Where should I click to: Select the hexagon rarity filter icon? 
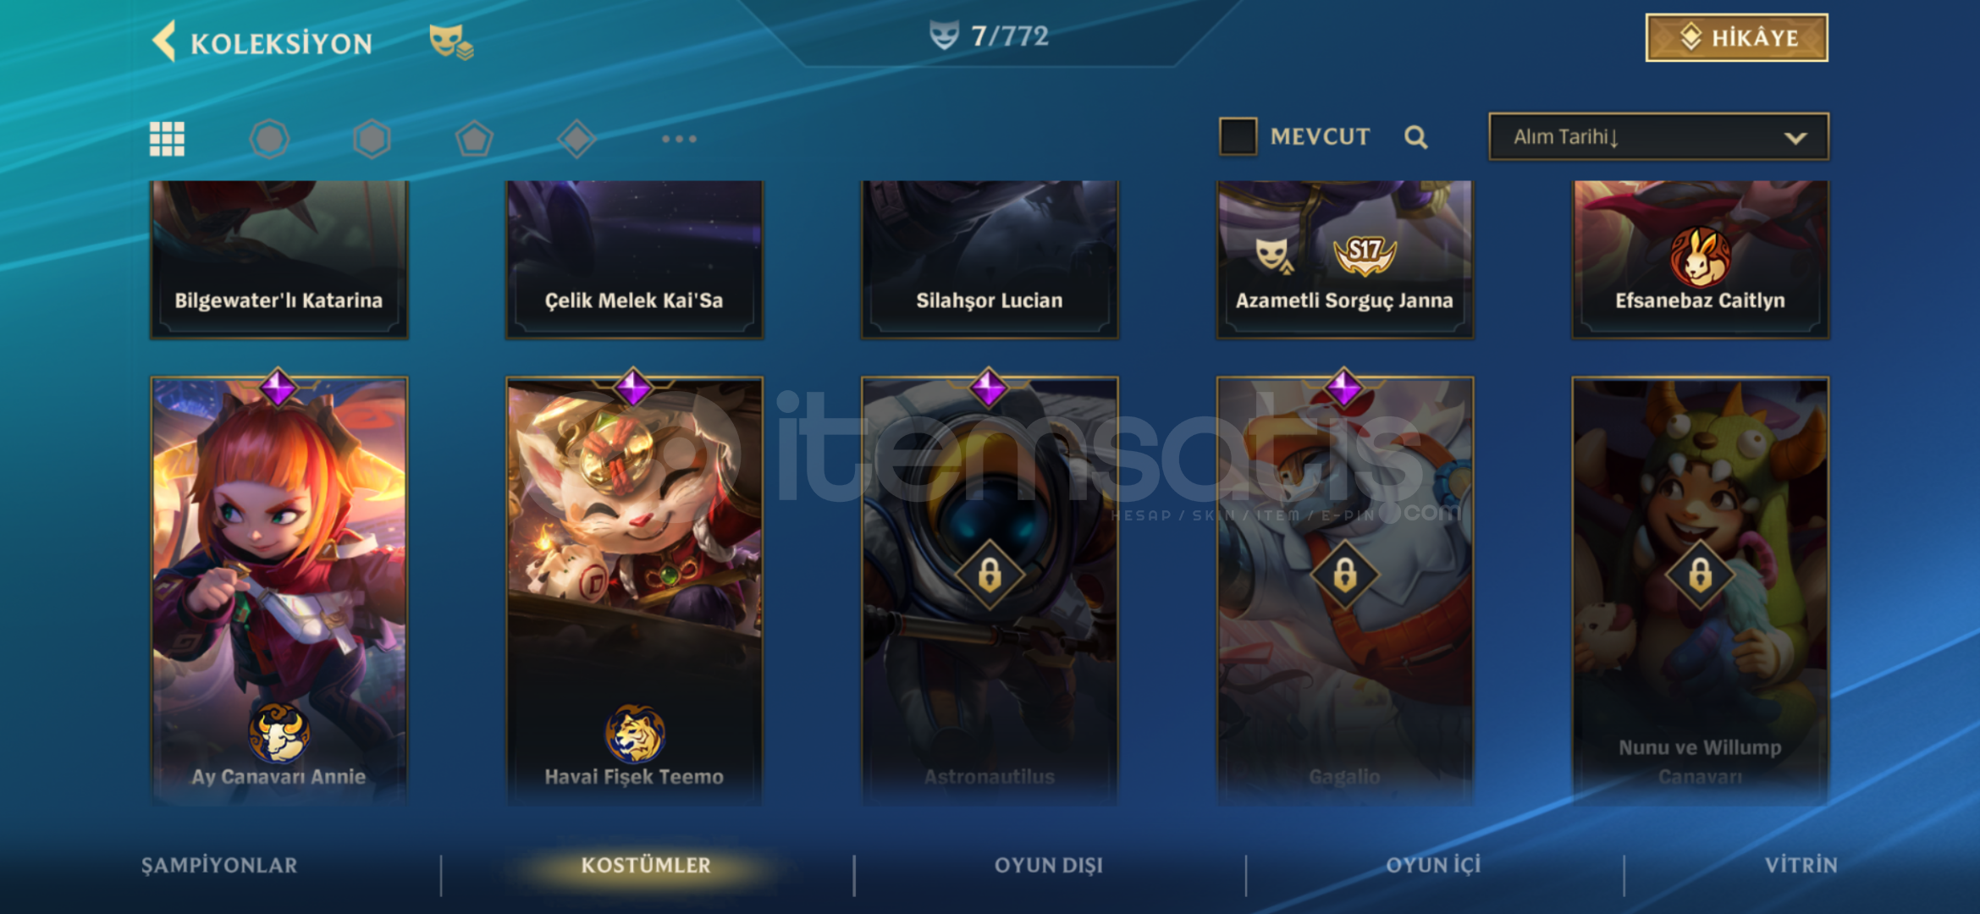(372, 139)
